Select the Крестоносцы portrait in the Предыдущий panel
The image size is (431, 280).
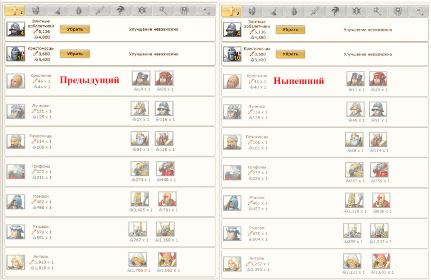coord(16,54)
